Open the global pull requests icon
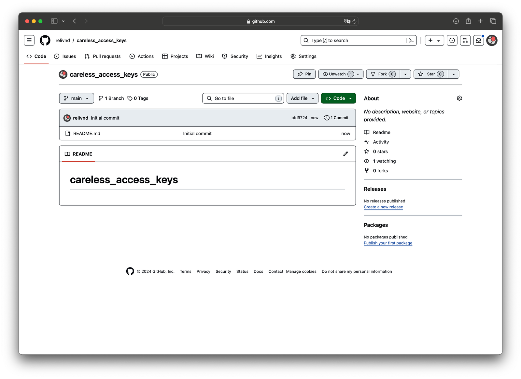The image size is (521, 379). tap(465, 40)
